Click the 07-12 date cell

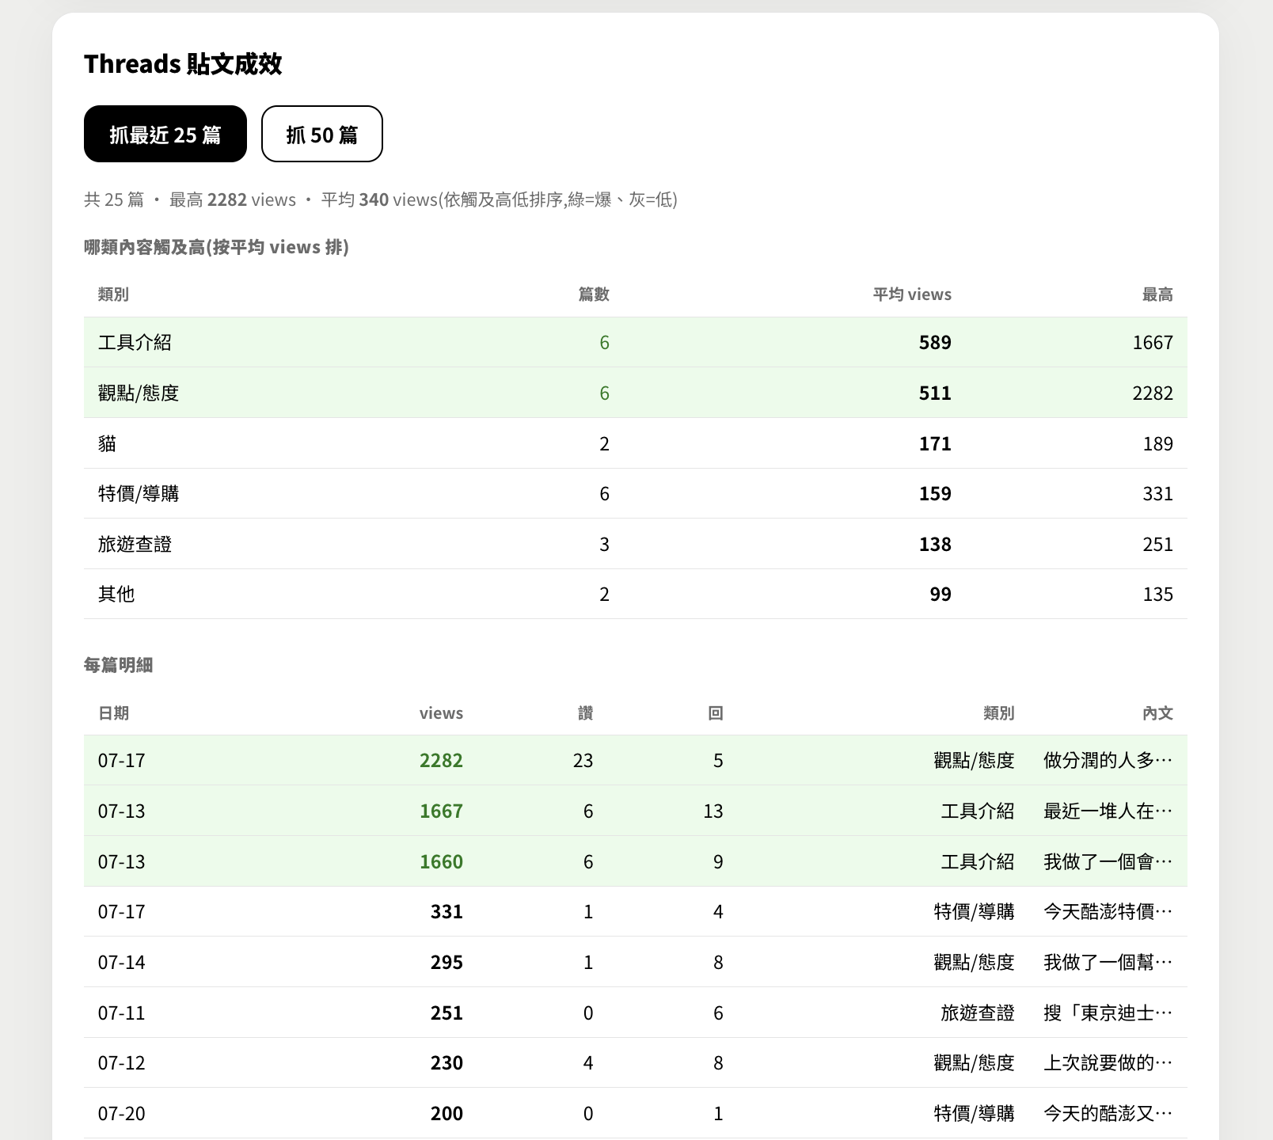click(121, 1062)
